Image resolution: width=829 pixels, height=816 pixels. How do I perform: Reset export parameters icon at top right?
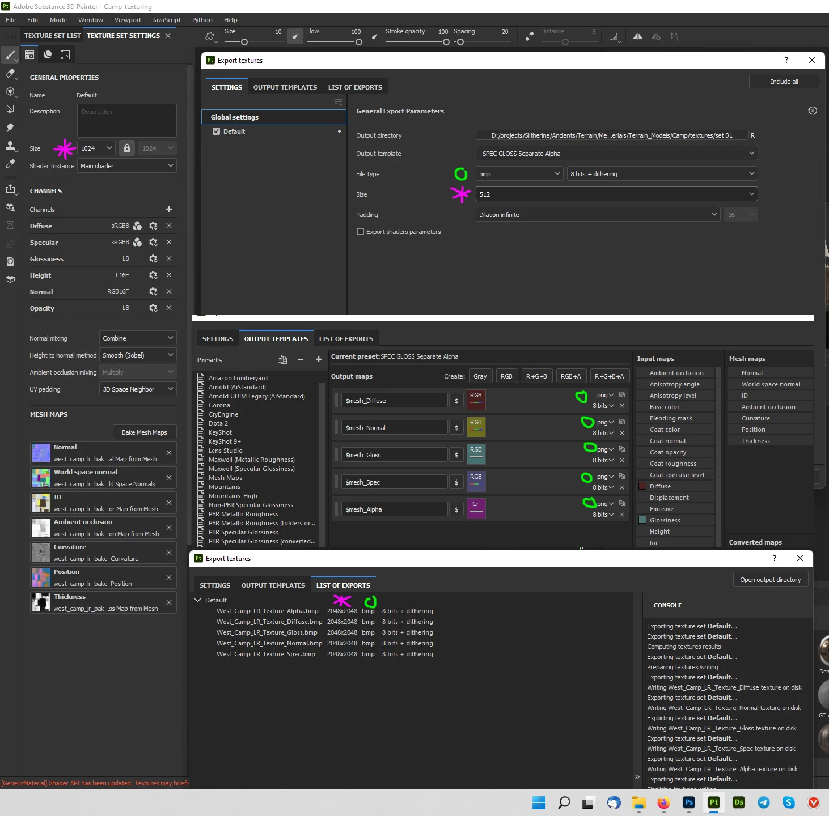(813, 110)
